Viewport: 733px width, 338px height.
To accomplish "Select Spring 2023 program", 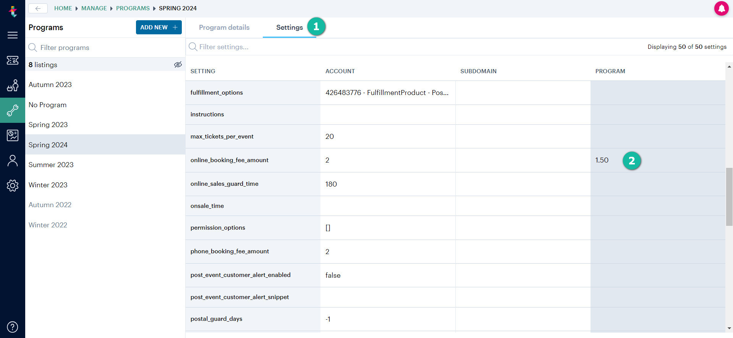I will click(105, 125).
